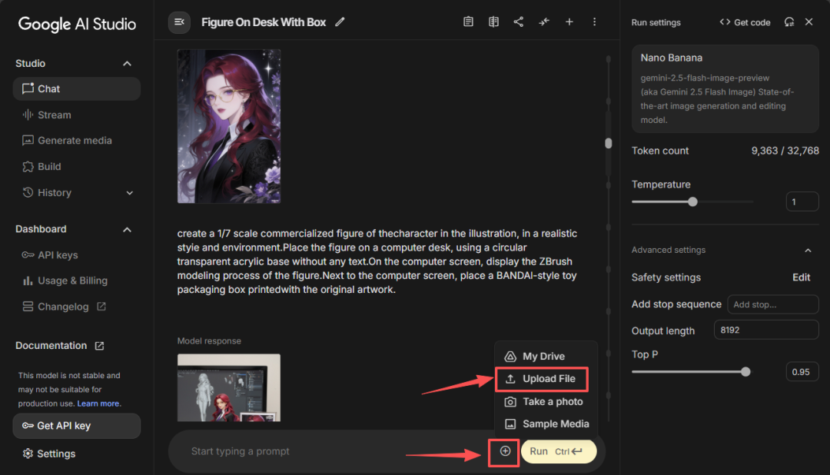The image size is (830, 475).
Task: Edit the Safety settings
Action: pyautogui.click(x=801, y=277)
